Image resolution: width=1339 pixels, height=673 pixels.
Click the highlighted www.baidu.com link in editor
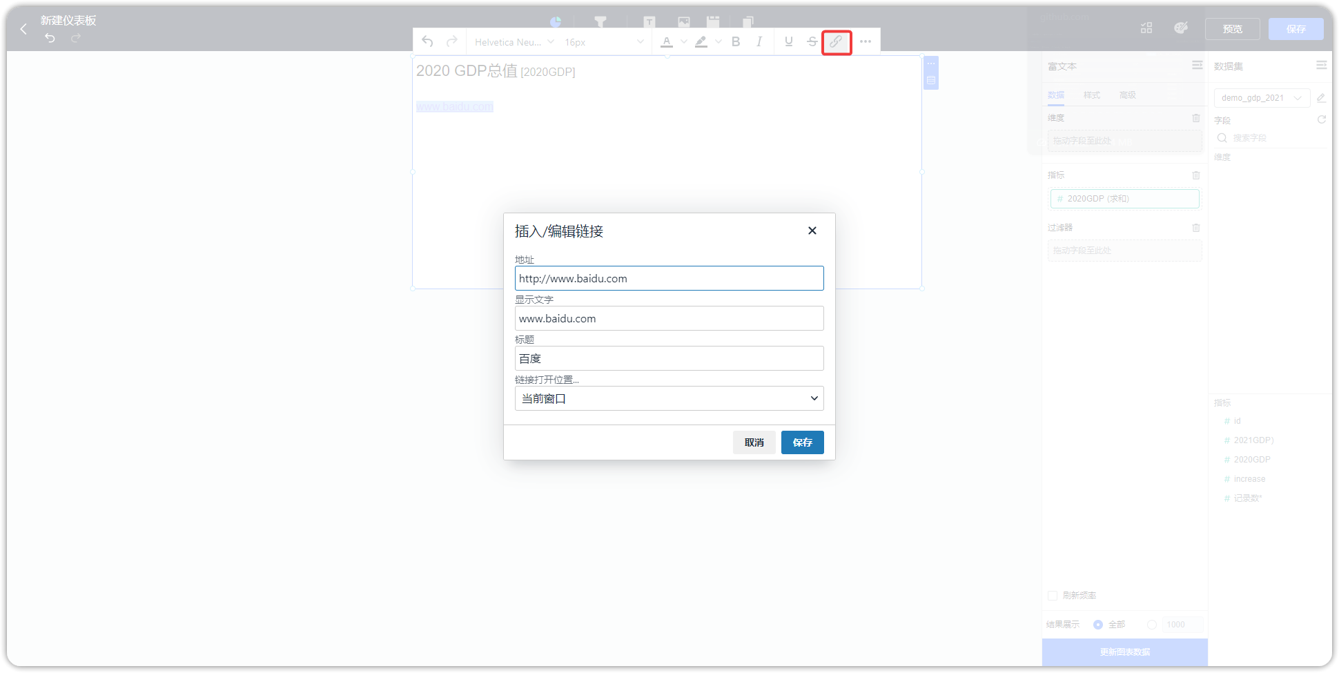click(x=455, y=106)
